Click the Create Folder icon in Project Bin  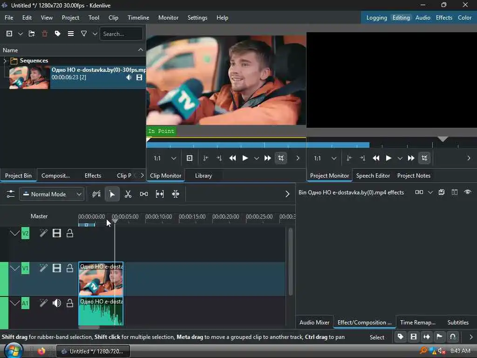point(32,34)
